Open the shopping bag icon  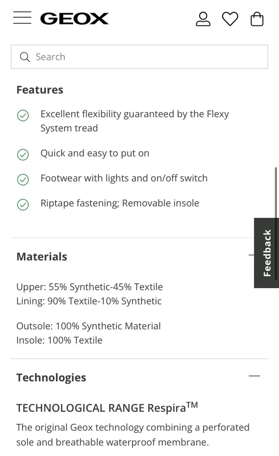(257, 19)
